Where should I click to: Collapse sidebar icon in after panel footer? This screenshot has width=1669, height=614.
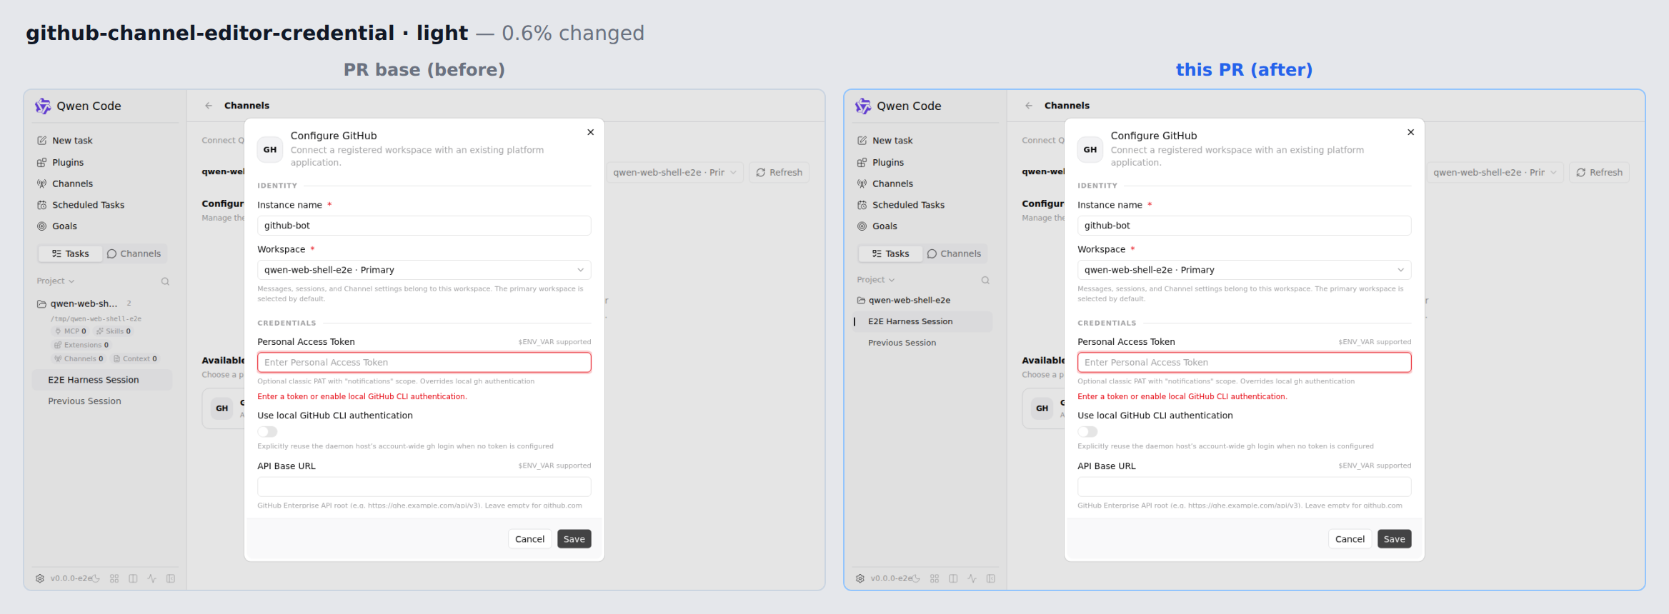point(991,578)
